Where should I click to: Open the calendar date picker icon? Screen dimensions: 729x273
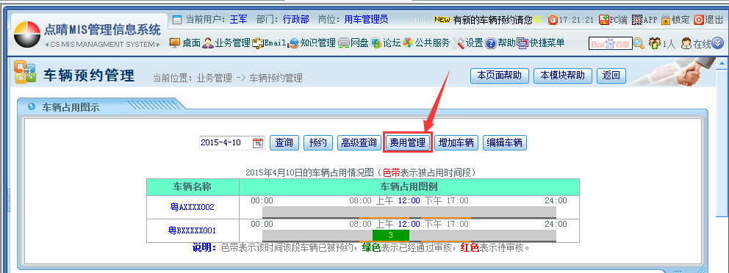coord(258,143)
